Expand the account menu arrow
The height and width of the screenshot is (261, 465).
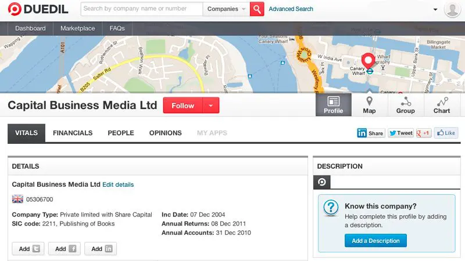435,10
